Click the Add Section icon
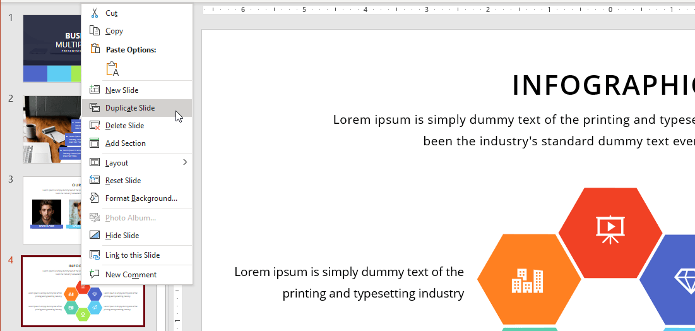 coord(95,143)
